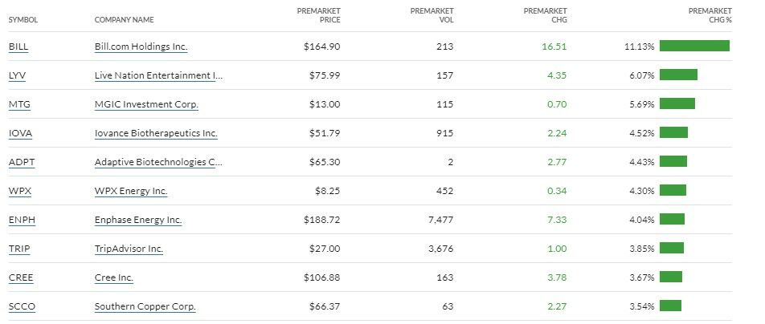This screenshot has width=765, height=324.
Task: Click the ENPH symbol link
Action: click(22, 220)
